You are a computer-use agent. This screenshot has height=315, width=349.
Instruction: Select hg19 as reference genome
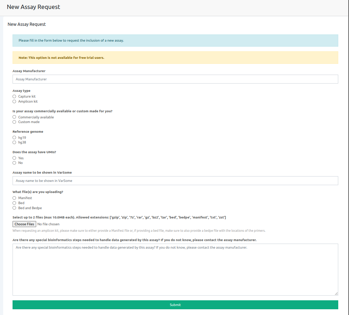[x=14, y=138]
